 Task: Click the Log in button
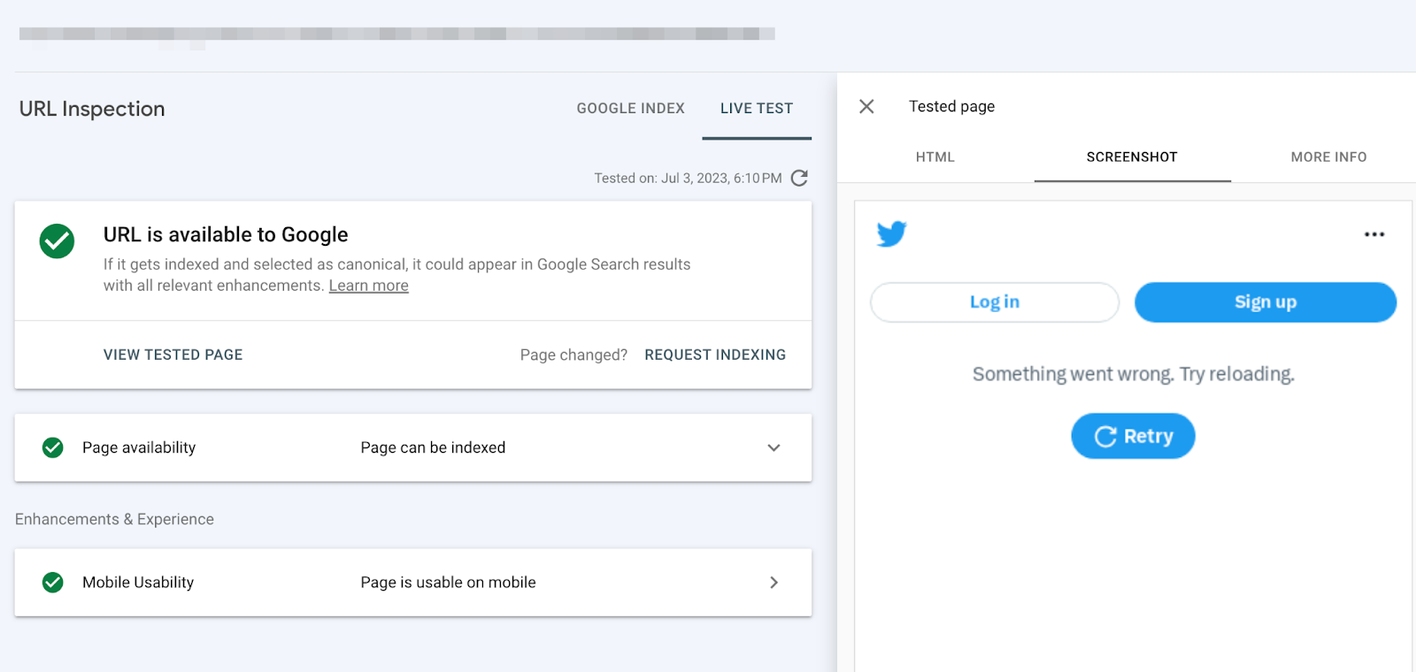click(x=995, y=302)
